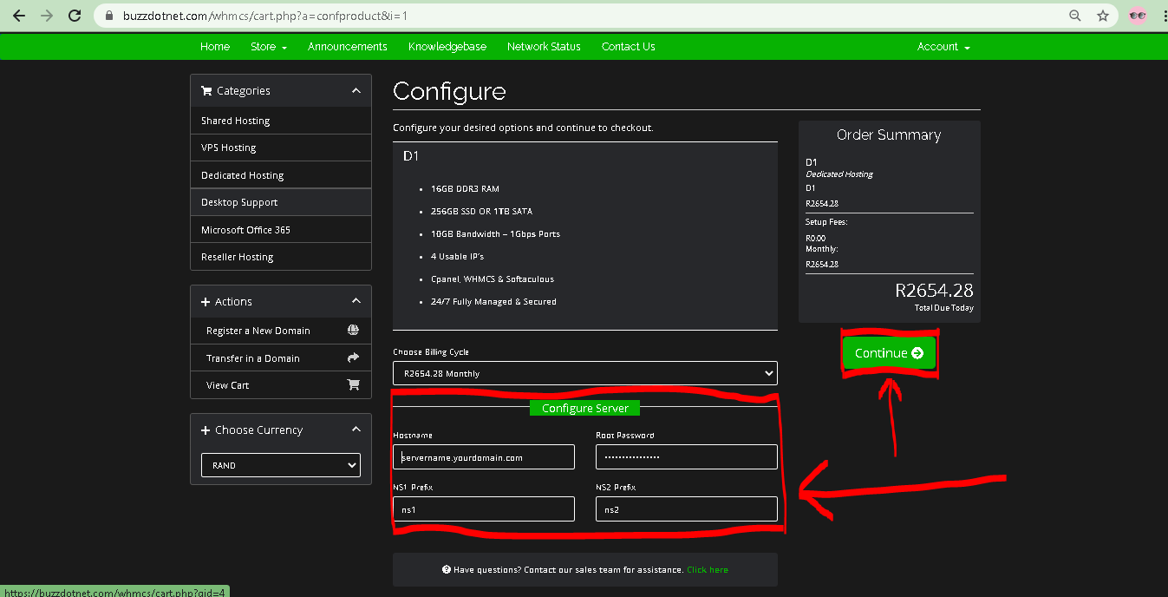Go to Knowledgebase page

447,47
